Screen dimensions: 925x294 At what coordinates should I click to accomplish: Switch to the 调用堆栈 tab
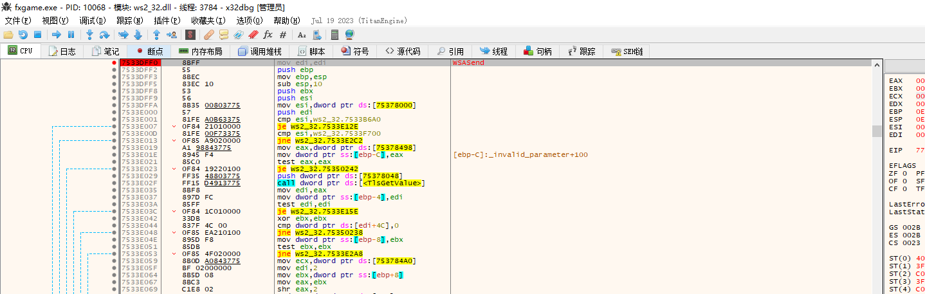259,51
